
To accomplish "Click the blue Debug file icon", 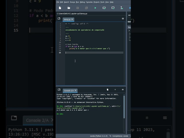I will [x=130, y=8].
